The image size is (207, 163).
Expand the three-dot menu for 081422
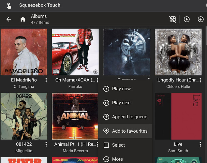(x=46, y=144)
